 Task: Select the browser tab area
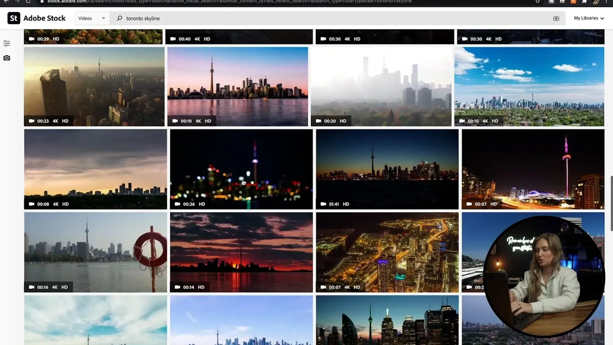pyautogui.click(x=306, y=1)
